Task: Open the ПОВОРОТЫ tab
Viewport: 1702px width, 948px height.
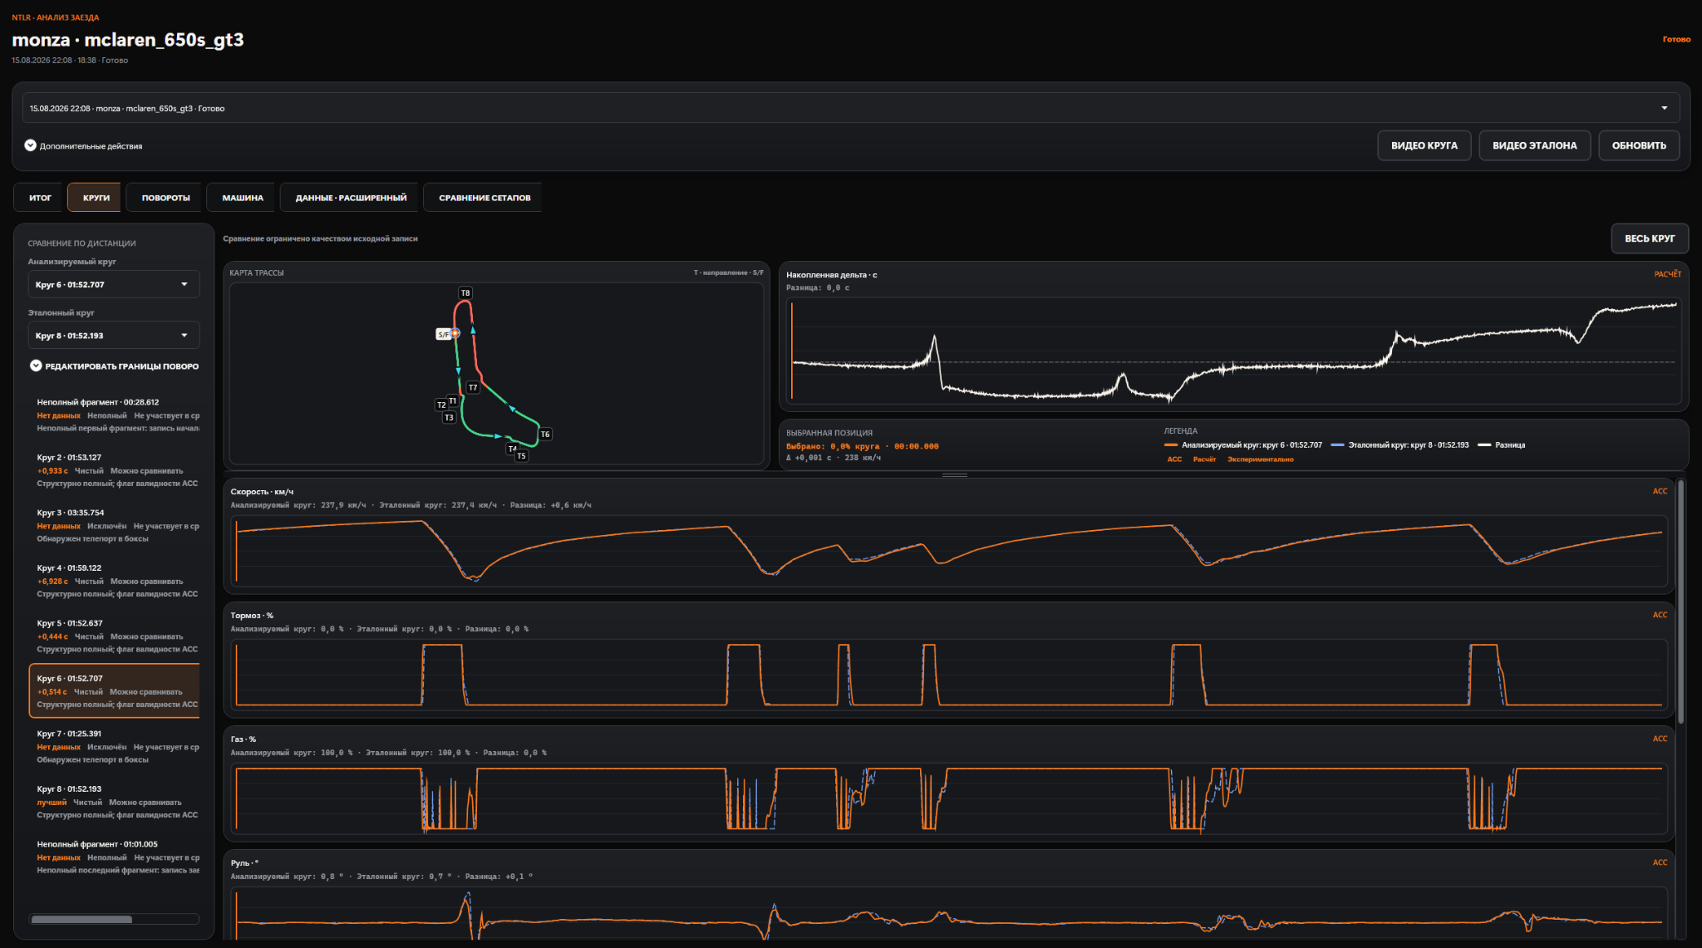Action: (x=165, y=198)
